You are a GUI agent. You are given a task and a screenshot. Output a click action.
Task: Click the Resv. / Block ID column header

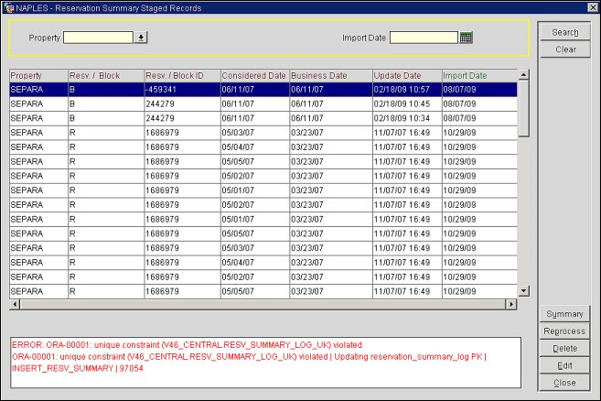pyautogui.click(x=180, y=75)
